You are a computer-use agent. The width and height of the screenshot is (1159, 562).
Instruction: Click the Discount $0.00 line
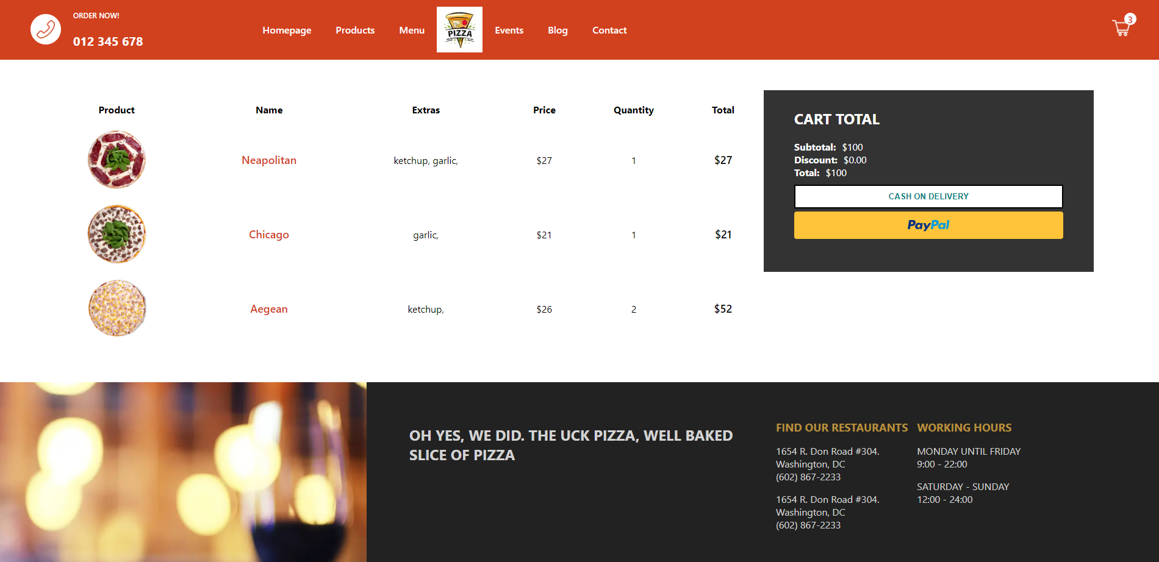point(830,160)
